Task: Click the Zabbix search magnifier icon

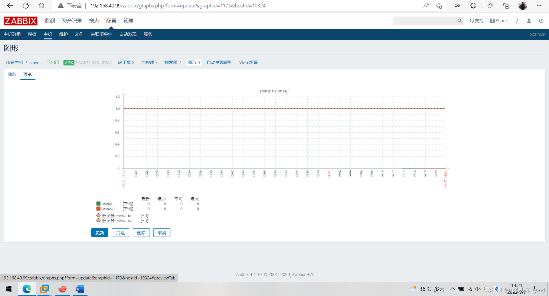Action: [460, 21]
